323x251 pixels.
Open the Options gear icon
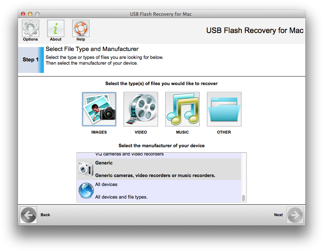(x=31, y=28)
